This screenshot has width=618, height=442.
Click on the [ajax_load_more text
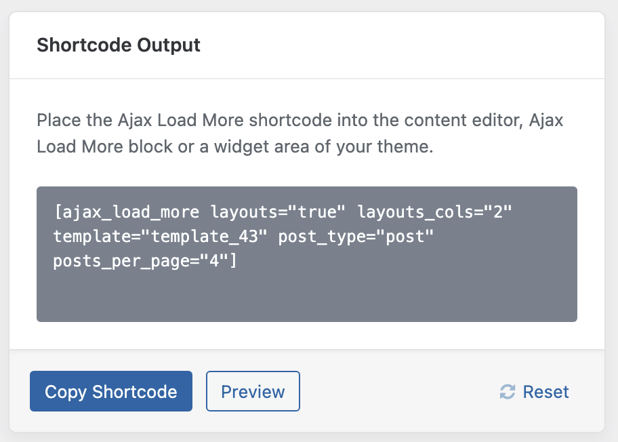(x=127, y=212)
